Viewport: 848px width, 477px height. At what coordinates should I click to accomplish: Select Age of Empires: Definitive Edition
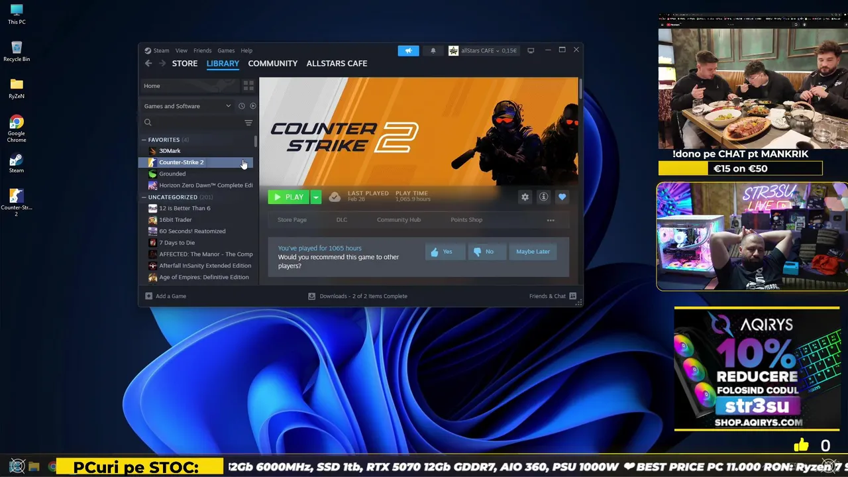click(x=196, y=277)
